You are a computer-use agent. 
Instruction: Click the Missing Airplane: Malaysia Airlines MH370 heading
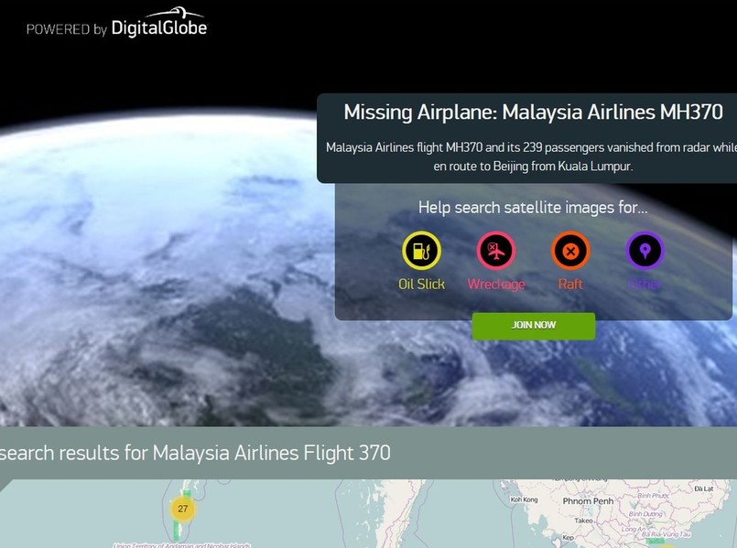click(534, 113)
